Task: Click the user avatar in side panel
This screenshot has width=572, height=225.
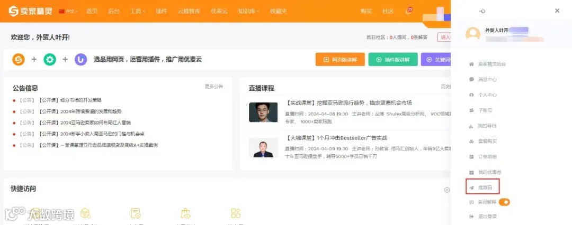Action: 473,34
